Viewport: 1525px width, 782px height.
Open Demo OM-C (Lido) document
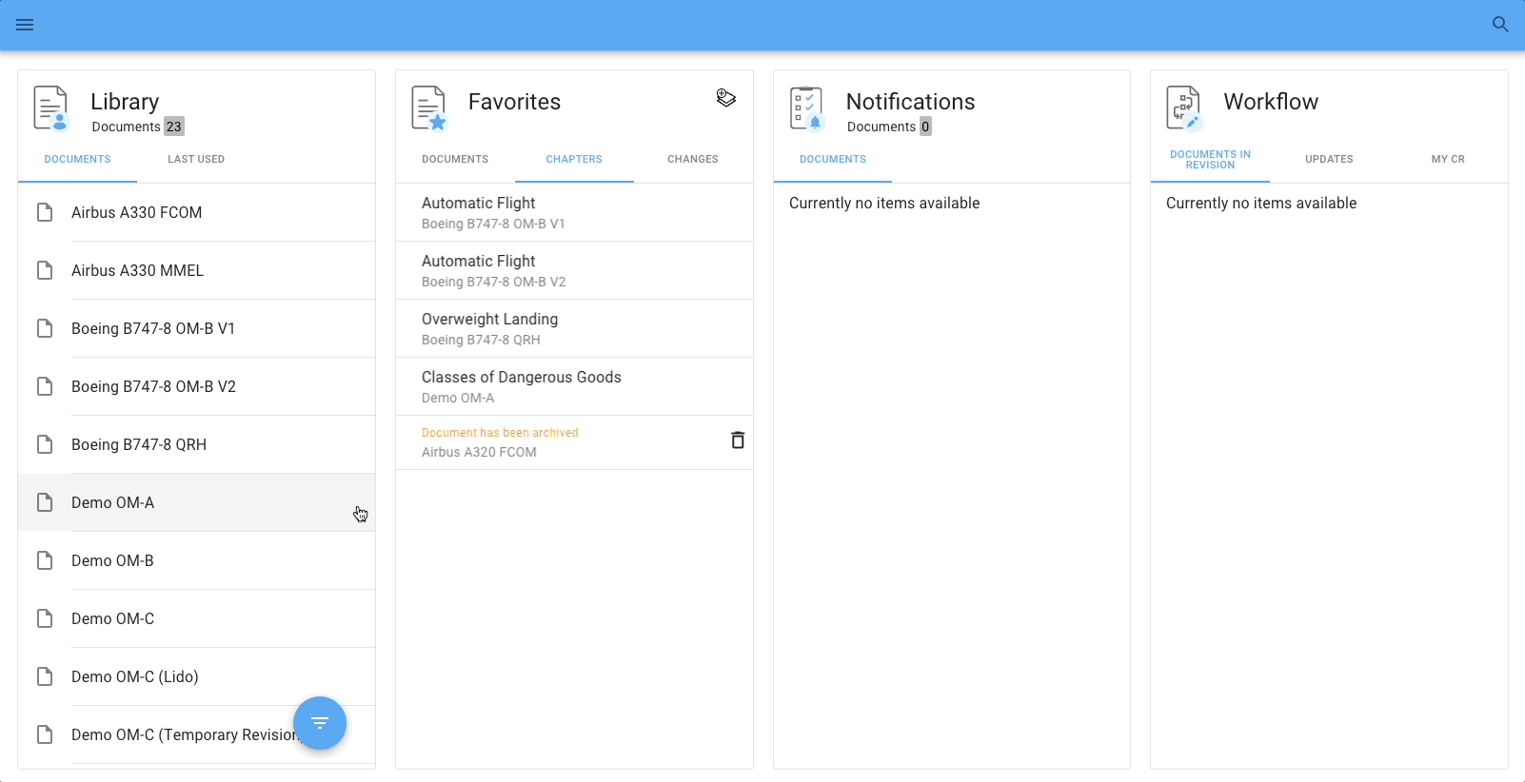click(x=196, y=676)
